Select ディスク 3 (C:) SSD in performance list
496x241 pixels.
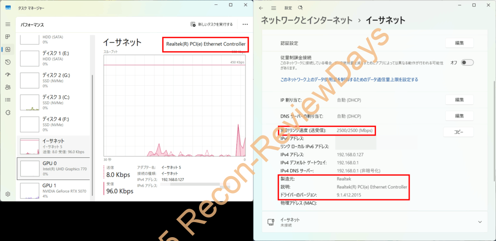(53, 102)
